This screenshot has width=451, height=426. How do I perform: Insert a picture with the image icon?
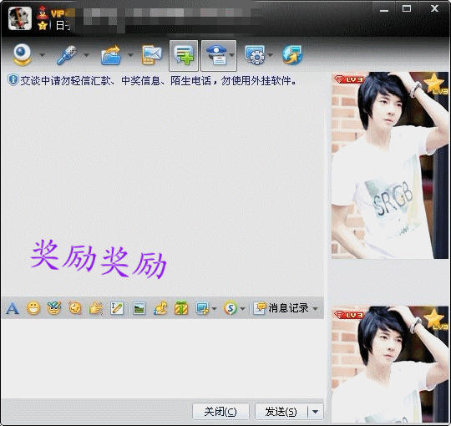coord(139,309)
